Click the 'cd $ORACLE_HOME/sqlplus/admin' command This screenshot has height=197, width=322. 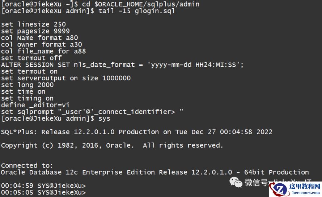[141, 4]
